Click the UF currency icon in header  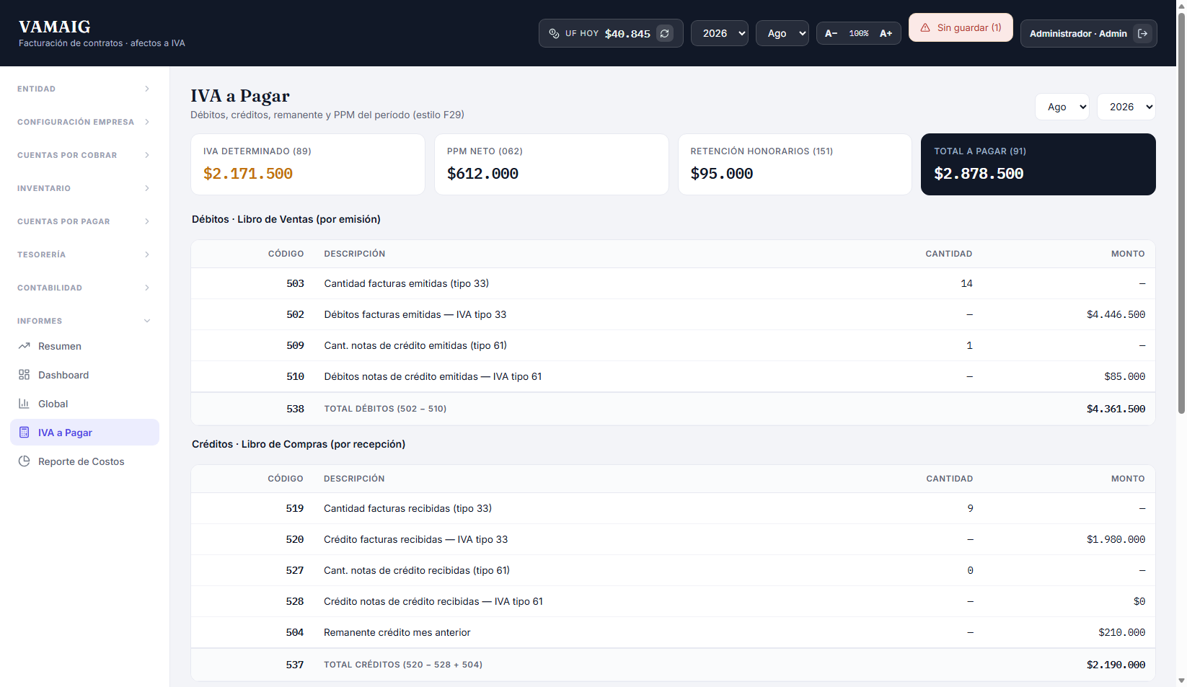pyautogui.click(x=554, y=33)
